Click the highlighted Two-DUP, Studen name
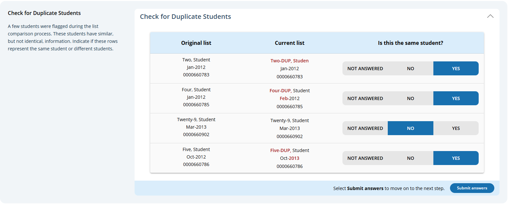Screen dimensions: 508x204 pos(289,61)
